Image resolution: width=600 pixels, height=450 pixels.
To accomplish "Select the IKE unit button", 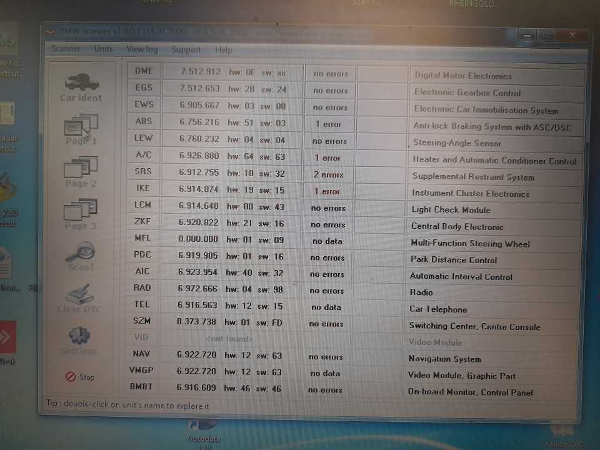I will coord(143,188).
